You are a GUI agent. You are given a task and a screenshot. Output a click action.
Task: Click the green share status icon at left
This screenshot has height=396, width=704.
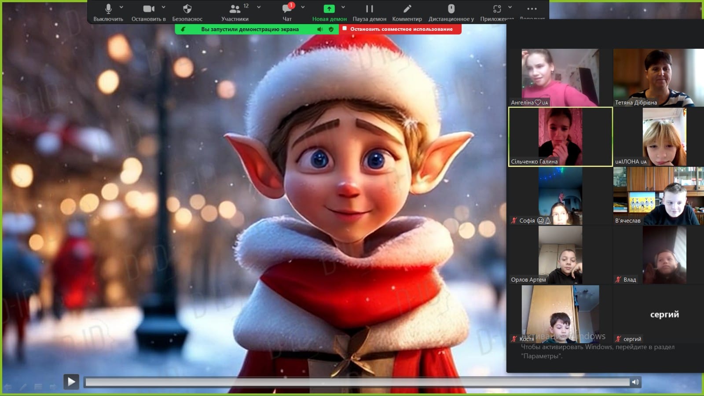183,29
